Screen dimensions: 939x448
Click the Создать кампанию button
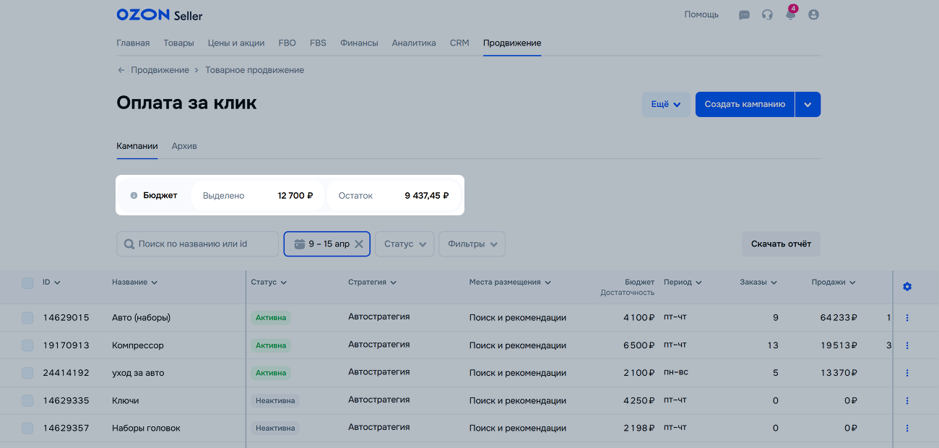tap(744, 104)
